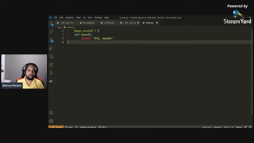Open the View menu
Image resolution: width=254 pixels, height=143 pixels.
(79, 17)
